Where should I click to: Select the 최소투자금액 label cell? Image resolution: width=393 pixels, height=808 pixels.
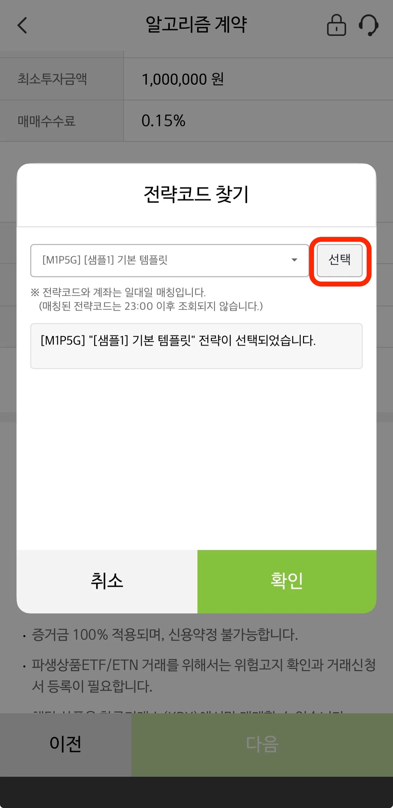(x=62, y=79)
